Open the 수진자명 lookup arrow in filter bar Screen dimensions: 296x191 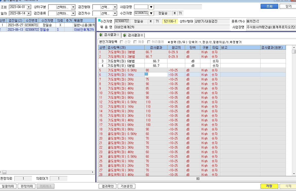[151, 13]
